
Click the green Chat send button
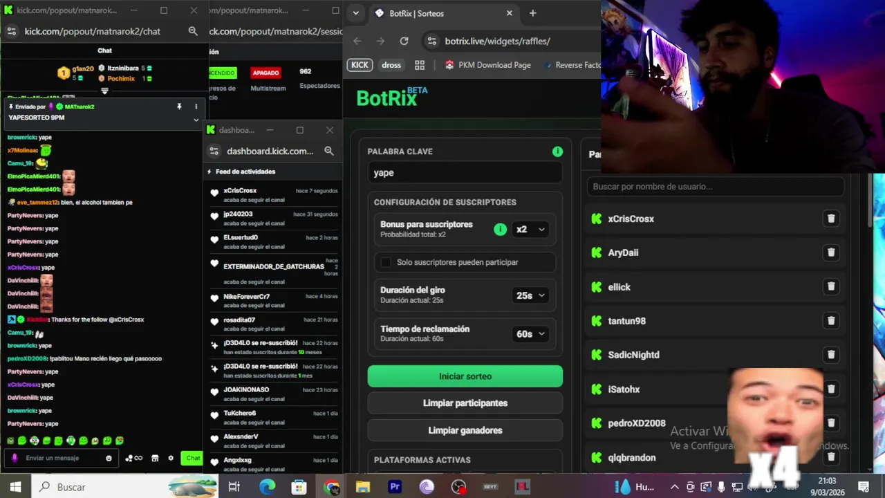192,458
